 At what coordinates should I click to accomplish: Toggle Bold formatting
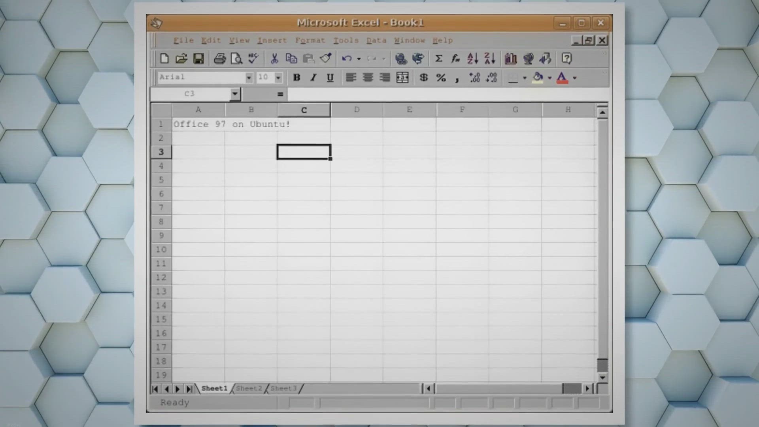click(x=296, y=77)
